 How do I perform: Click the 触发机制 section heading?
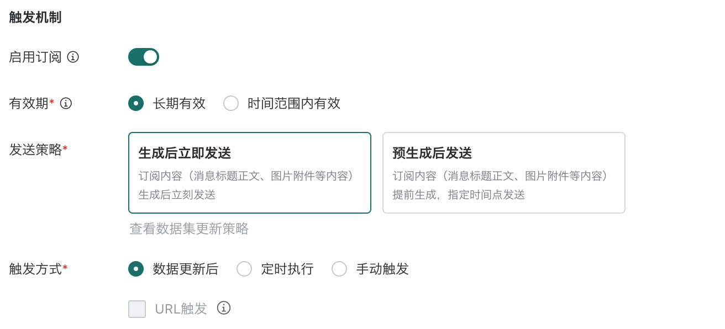click(x=35, y=17)
